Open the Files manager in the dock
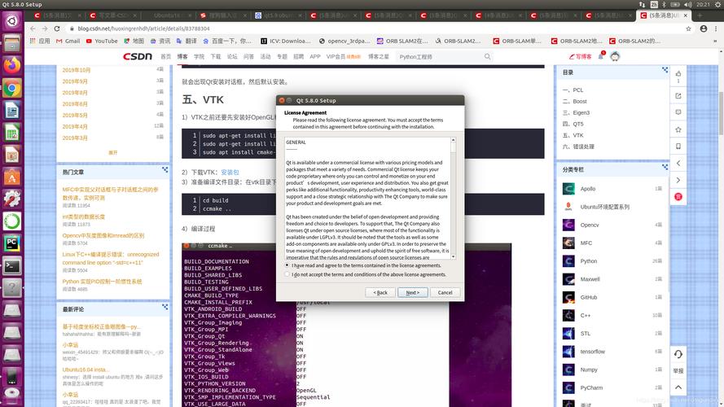 click(11, 43)
